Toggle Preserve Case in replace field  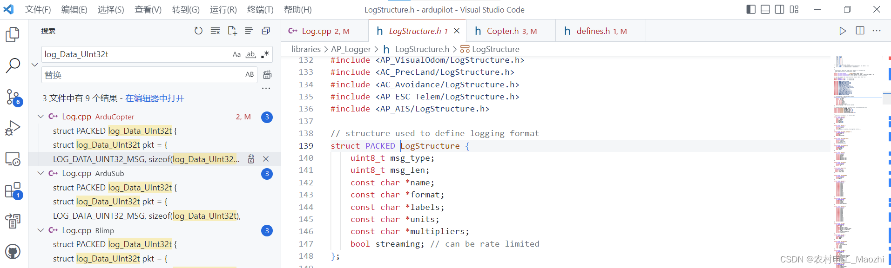coord(250,74)
